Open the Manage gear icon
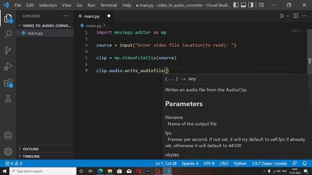Viewport: 312px width, 175px height. [x=8, y=152]
